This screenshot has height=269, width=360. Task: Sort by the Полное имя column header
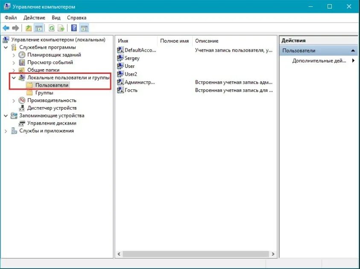175,41
